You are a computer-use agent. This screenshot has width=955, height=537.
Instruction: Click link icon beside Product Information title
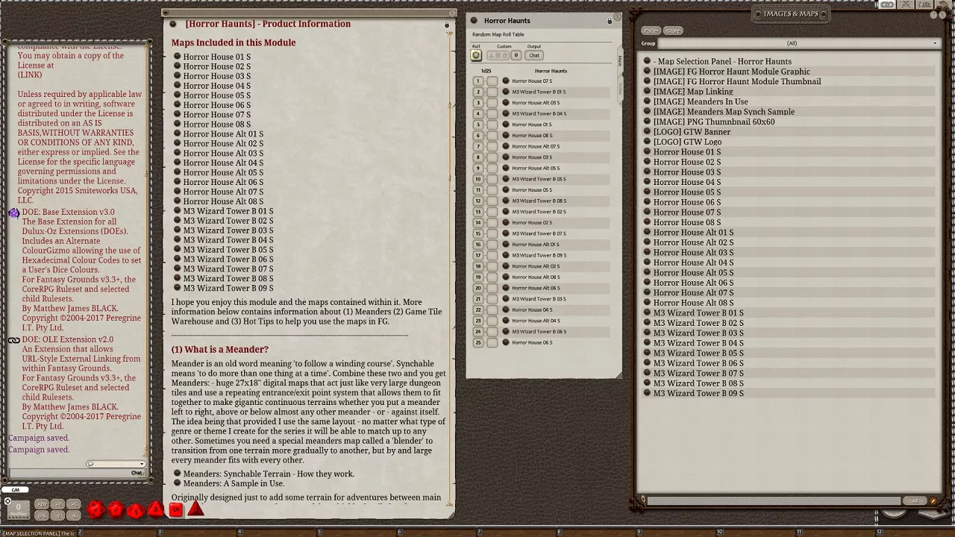173,24
